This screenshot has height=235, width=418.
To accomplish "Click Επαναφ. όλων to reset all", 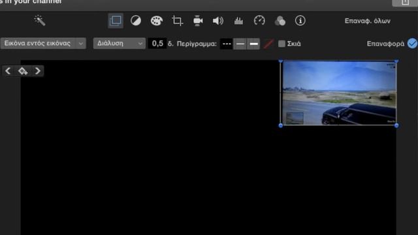I will coord(367,21).
